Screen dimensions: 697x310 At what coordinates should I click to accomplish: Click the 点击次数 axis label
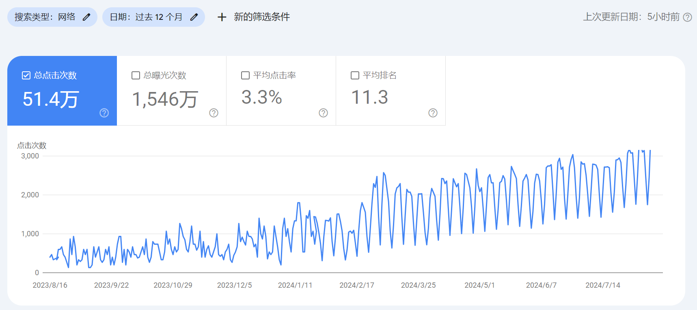(x=32, y=145)
